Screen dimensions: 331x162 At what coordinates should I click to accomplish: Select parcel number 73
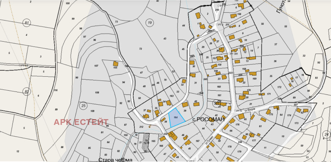click(116, 22)
